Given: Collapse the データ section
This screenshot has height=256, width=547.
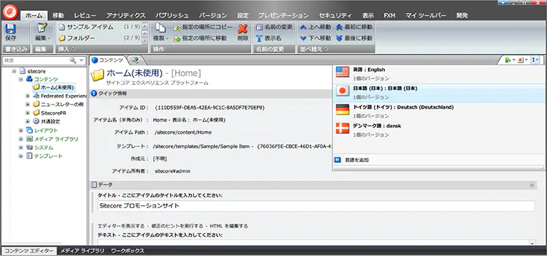Looking at the screenshot, I should click(532, 185).
